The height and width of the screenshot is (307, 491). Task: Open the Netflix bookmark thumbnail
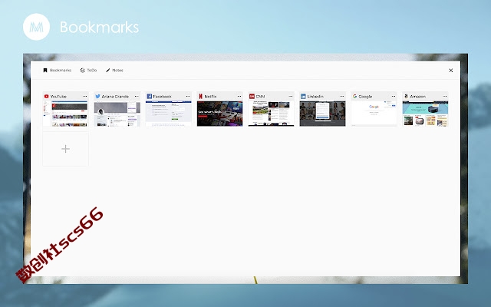(220, 114)
